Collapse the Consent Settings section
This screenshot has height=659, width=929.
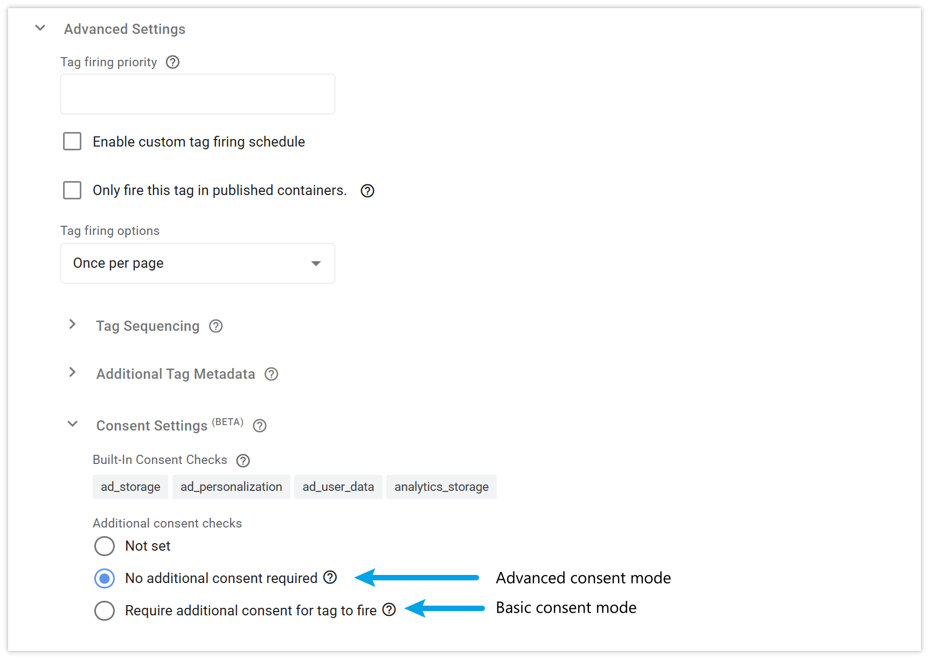(72, 424)
